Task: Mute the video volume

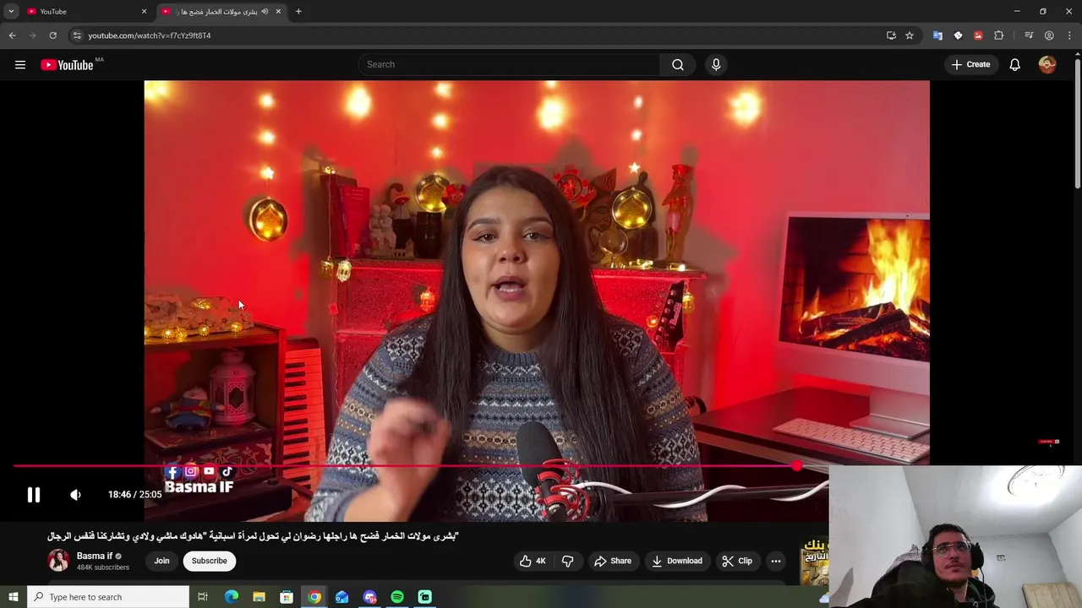Action: point(75,495)
